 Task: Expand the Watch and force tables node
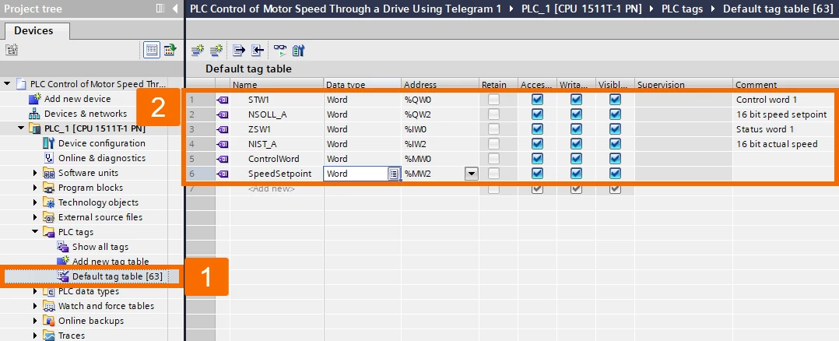tap(35, 306)
